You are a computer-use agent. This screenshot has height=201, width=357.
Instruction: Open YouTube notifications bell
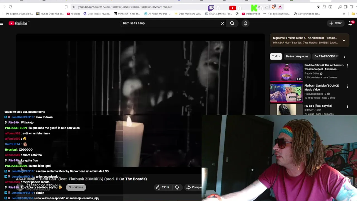coord(351,23)
